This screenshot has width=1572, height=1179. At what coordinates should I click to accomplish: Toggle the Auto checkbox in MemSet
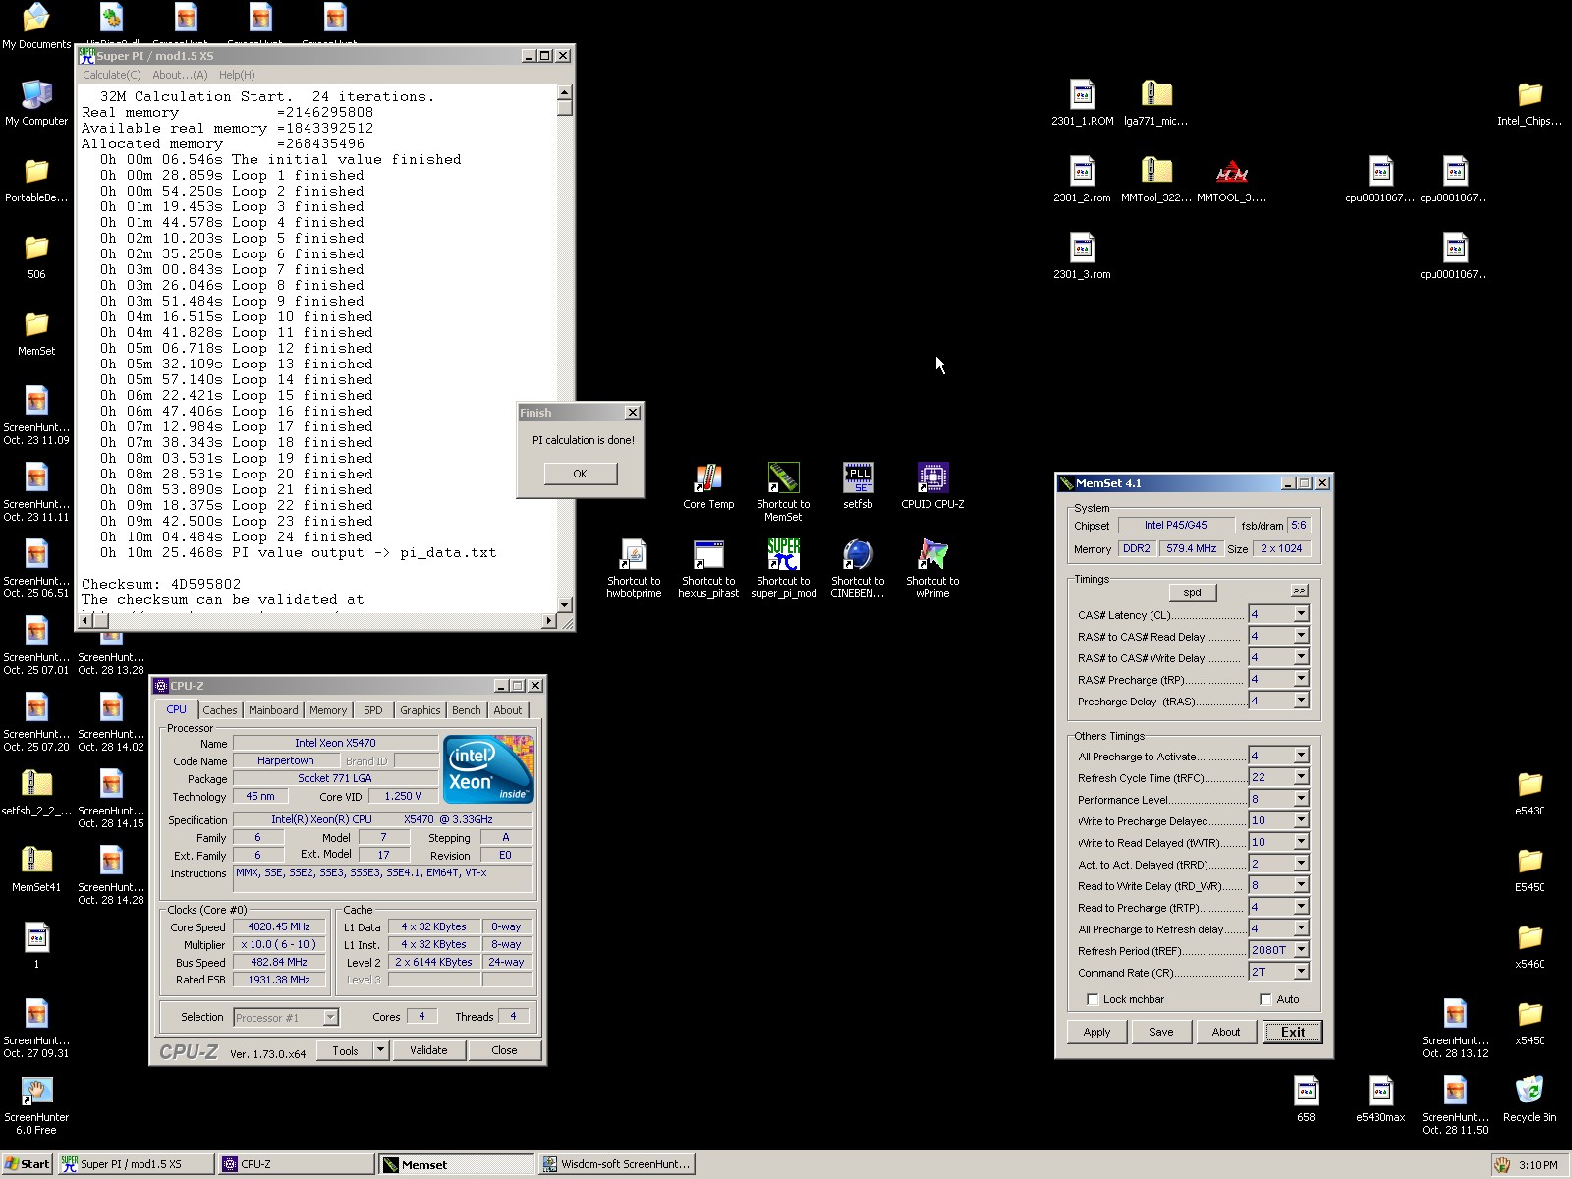[x=1265, y=999]
